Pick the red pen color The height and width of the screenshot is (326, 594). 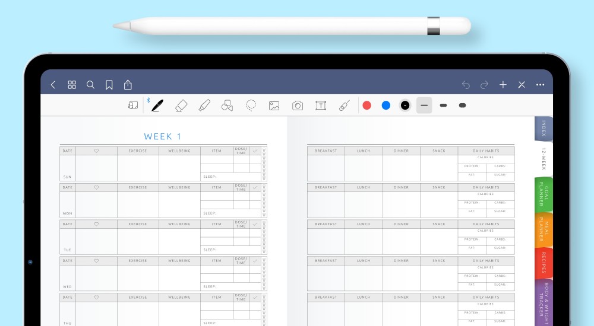point(366,106)
